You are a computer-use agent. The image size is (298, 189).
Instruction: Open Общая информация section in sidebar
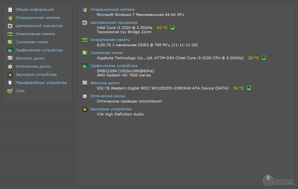coord(35,9)
